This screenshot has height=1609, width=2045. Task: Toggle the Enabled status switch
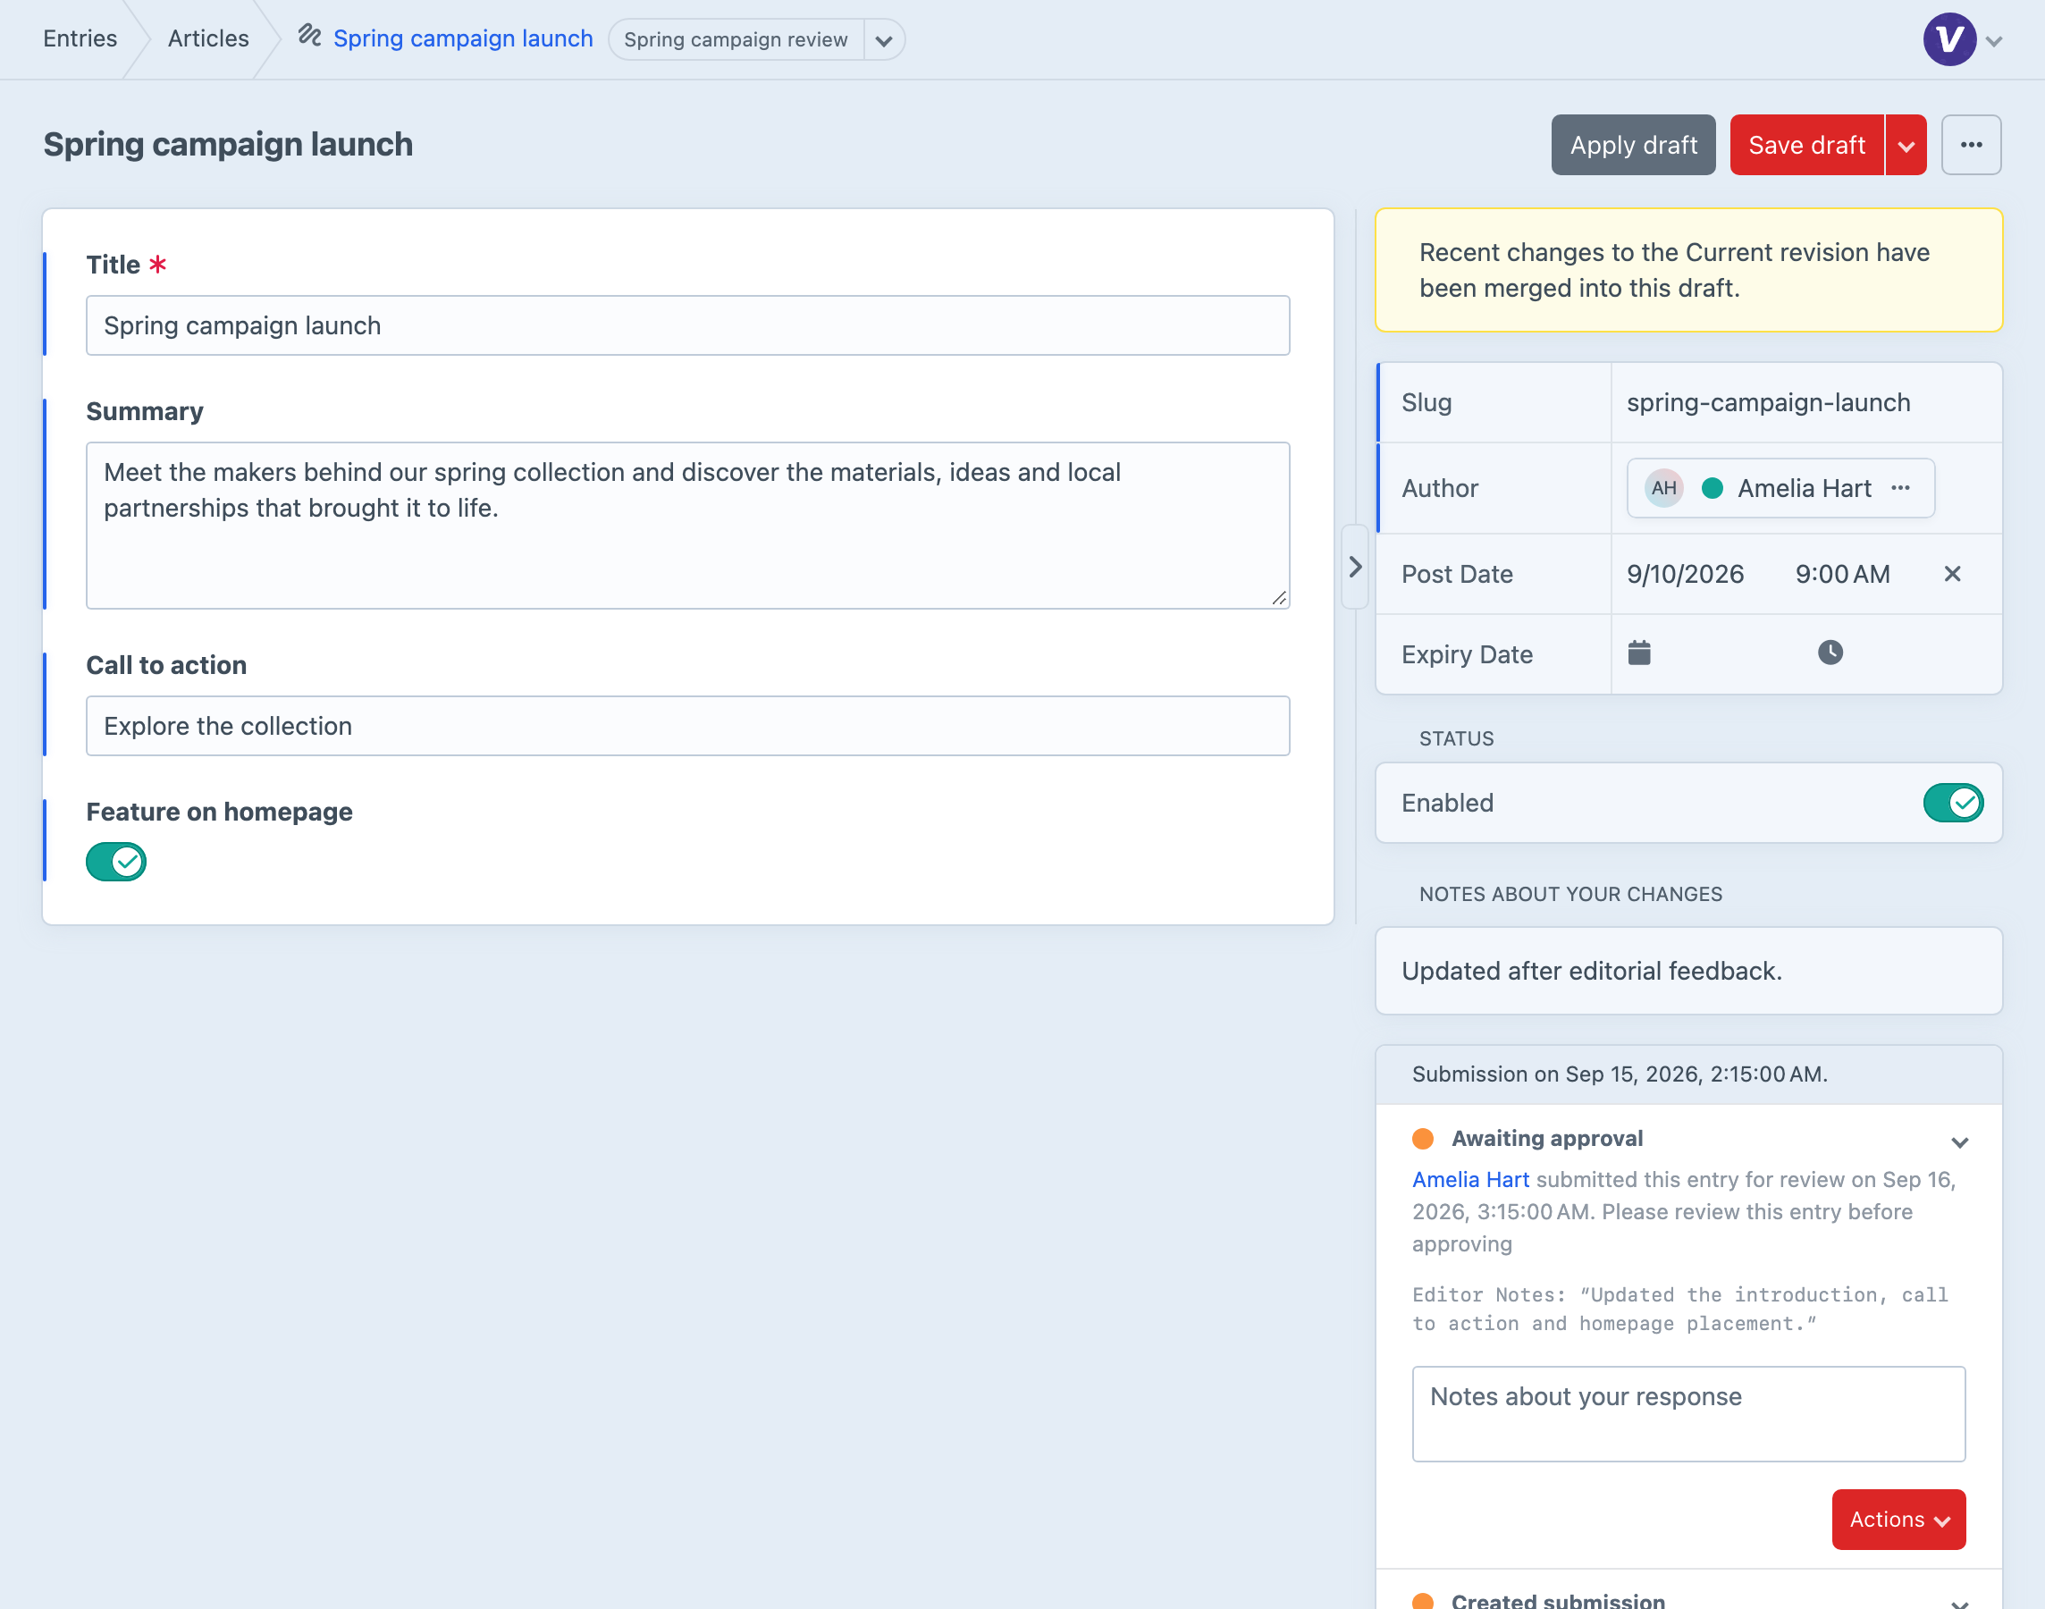point(1953,803)
